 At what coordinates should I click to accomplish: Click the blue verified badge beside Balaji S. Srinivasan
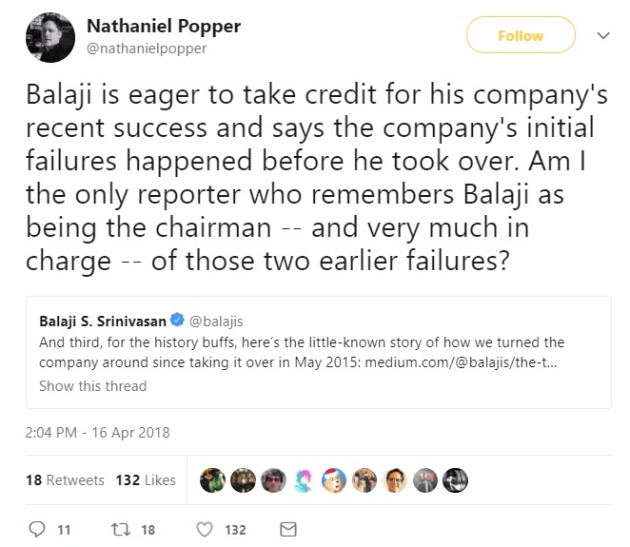click(177, 321)
